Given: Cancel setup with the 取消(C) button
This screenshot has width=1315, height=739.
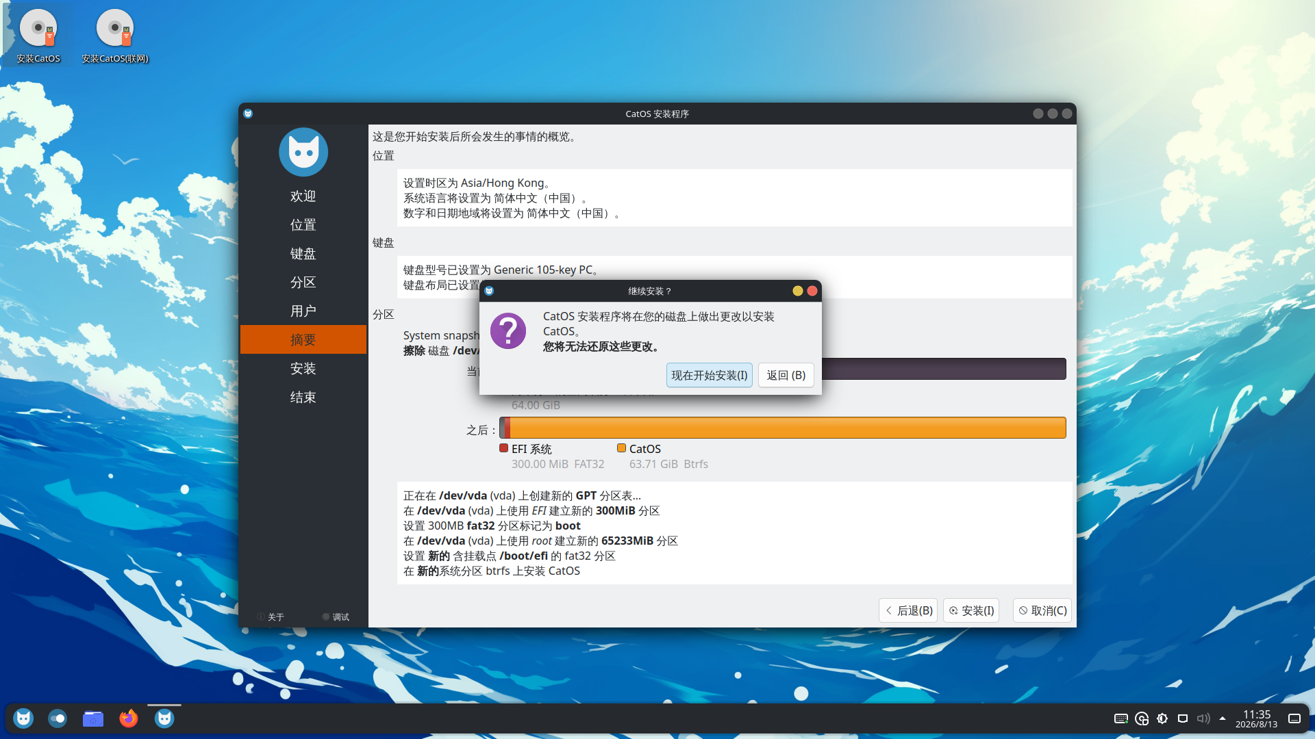Looking at the screenshot, I should [x=1042, y=610].
